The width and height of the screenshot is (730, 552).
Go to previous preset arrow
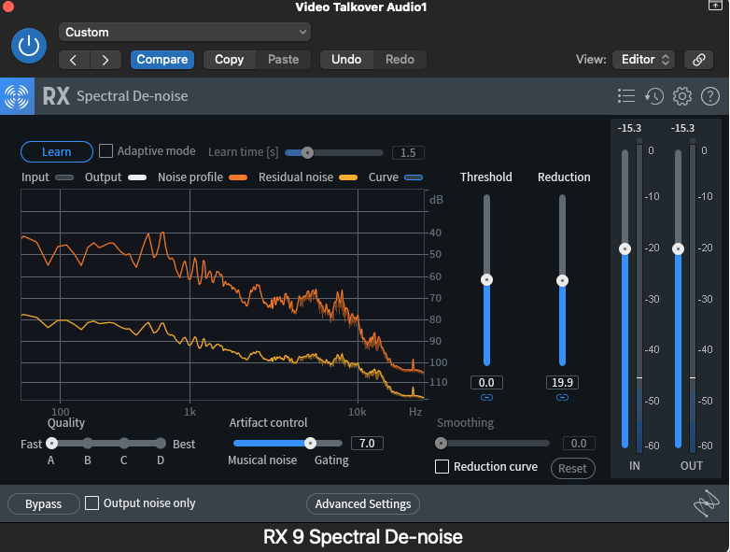[x=74, y=60]
